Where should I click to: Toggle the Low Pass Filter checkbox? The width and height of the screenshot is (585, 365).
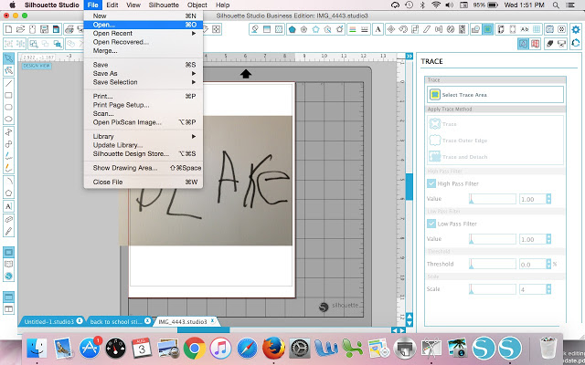pos(431,224)
